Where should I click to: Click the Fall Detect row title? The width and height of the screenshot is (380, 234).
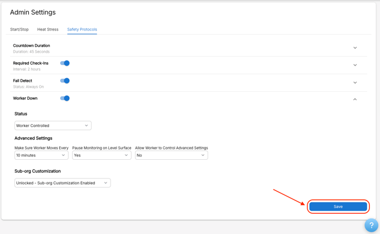click(23, 81)
